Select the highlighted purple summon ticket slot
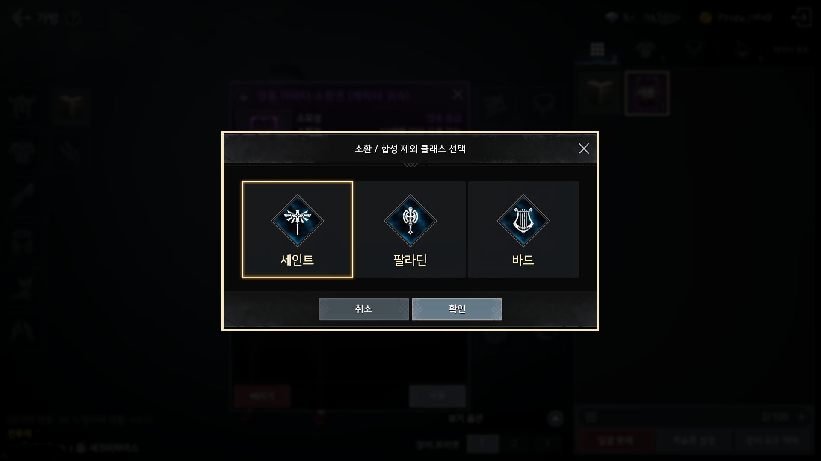The image size is (821, 461). [647, 93]
